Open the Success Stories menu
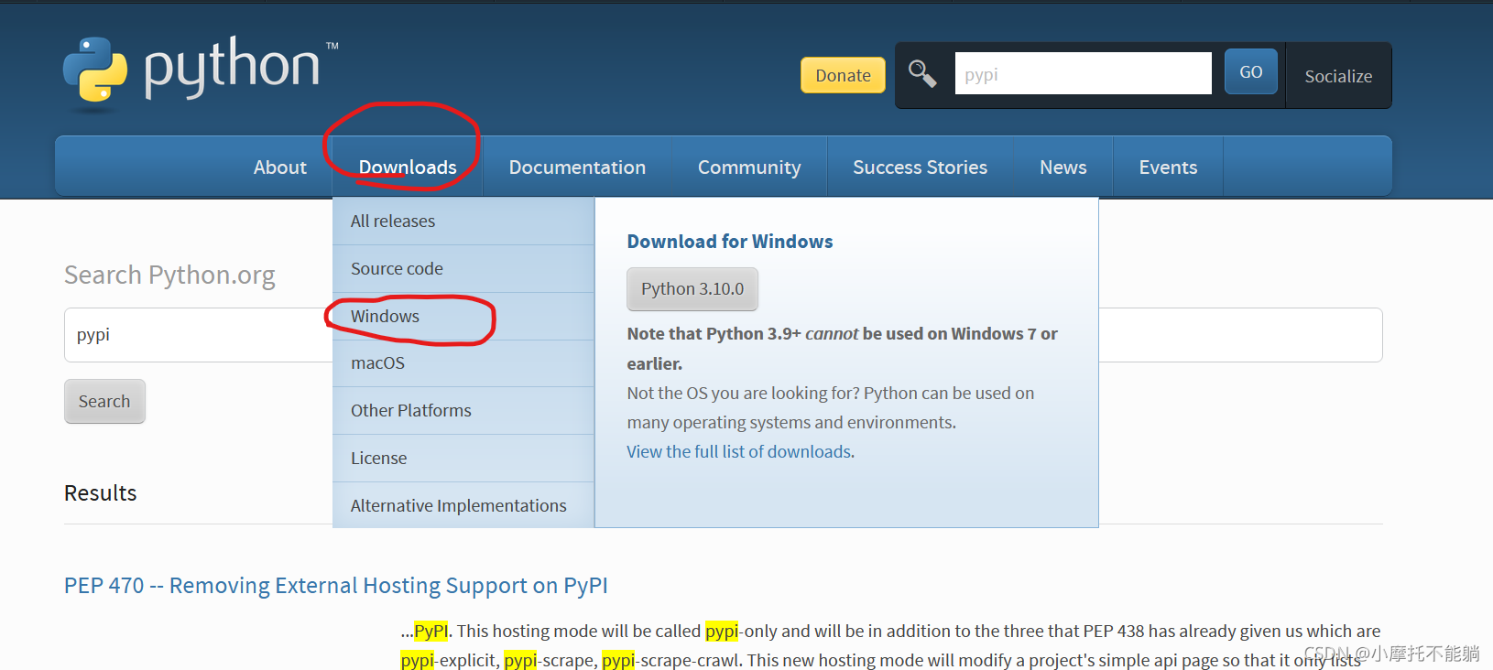 point(920,167)
